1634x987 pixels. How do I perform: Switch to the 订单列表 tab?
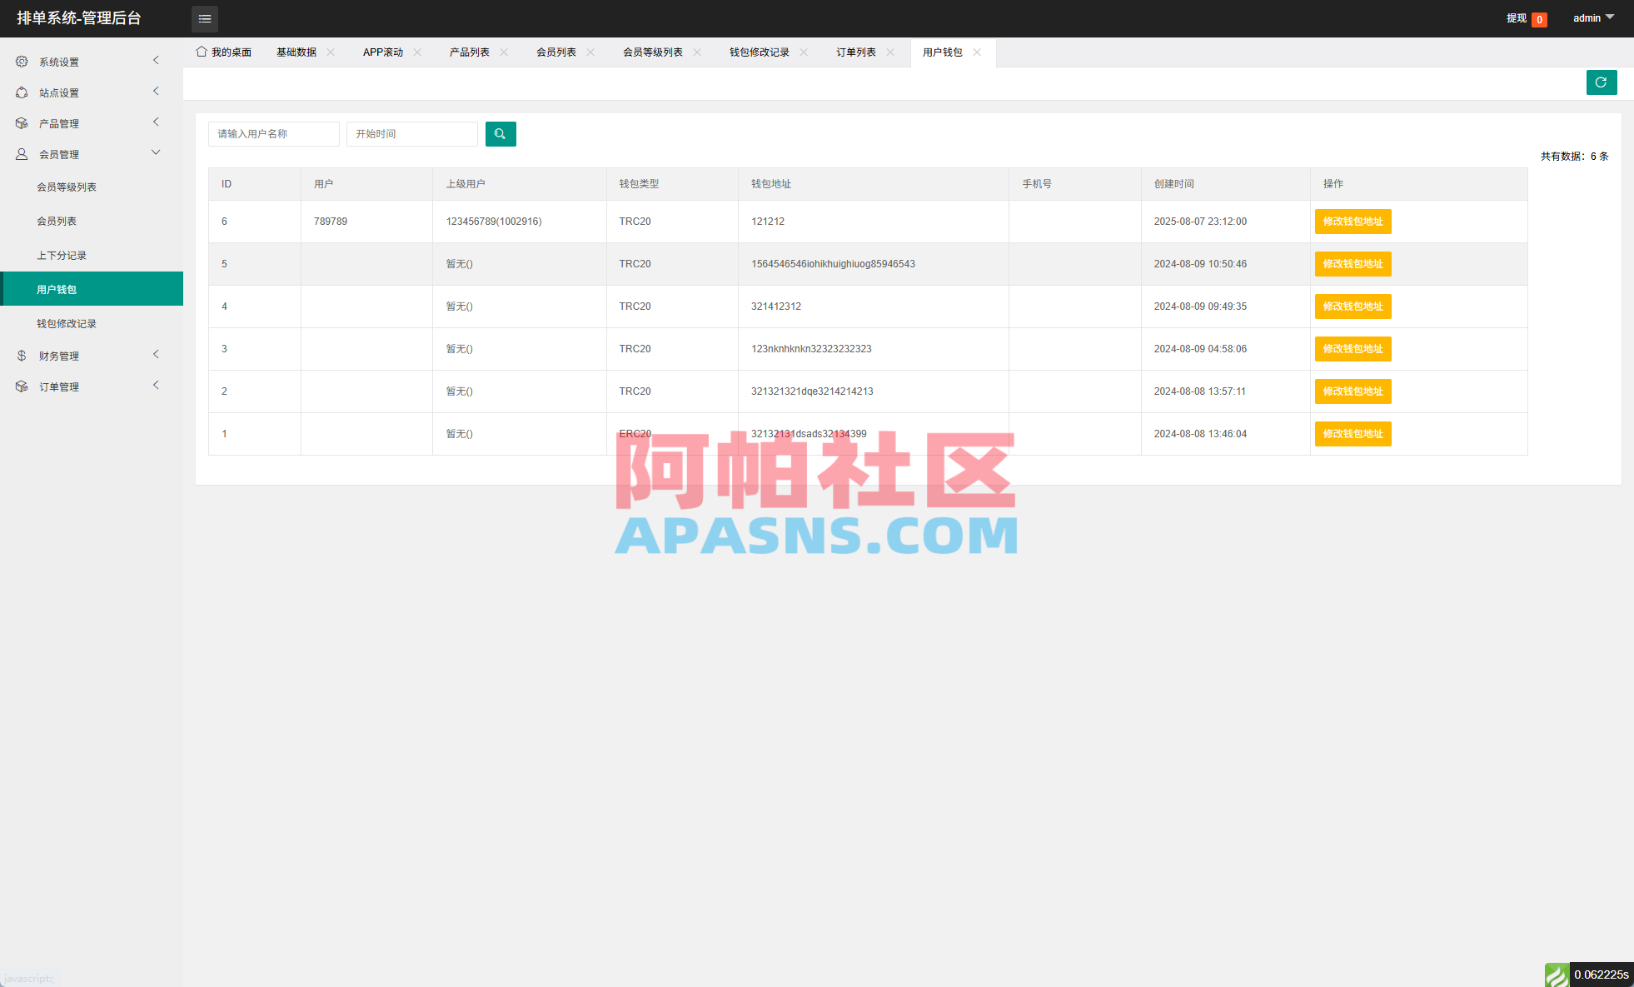tap(857, 52)
